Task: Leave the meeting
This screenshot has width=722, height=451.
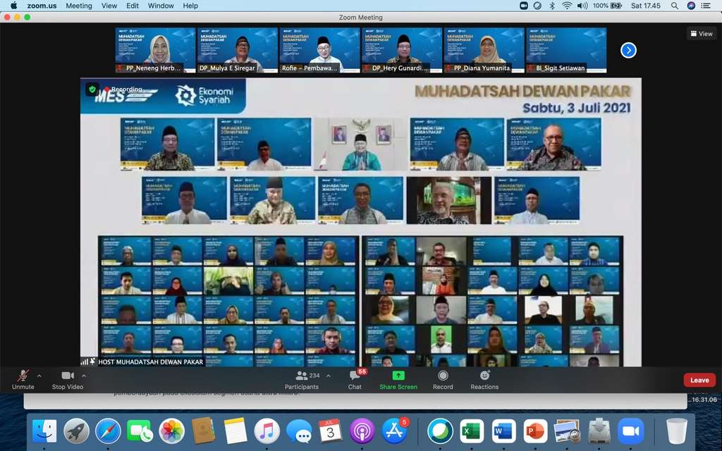Action: 699,380
